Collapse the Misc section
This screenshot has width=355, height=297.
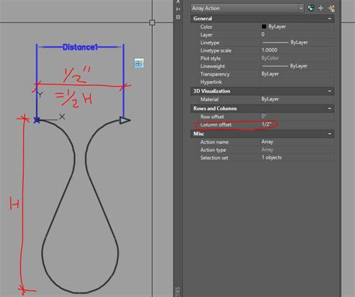coord(330,134)
